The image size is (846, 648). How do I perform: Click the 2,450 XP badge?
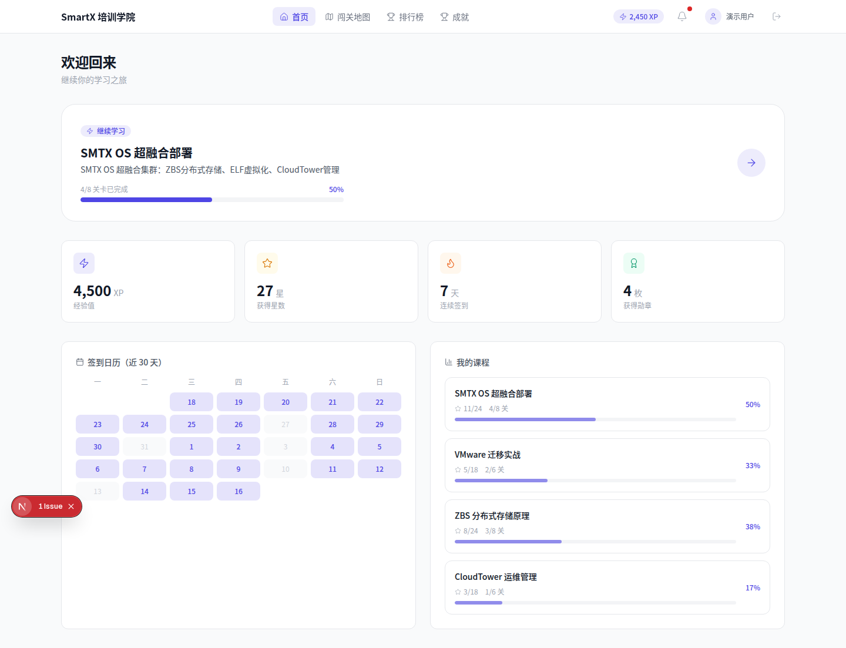tap(638, 17)
